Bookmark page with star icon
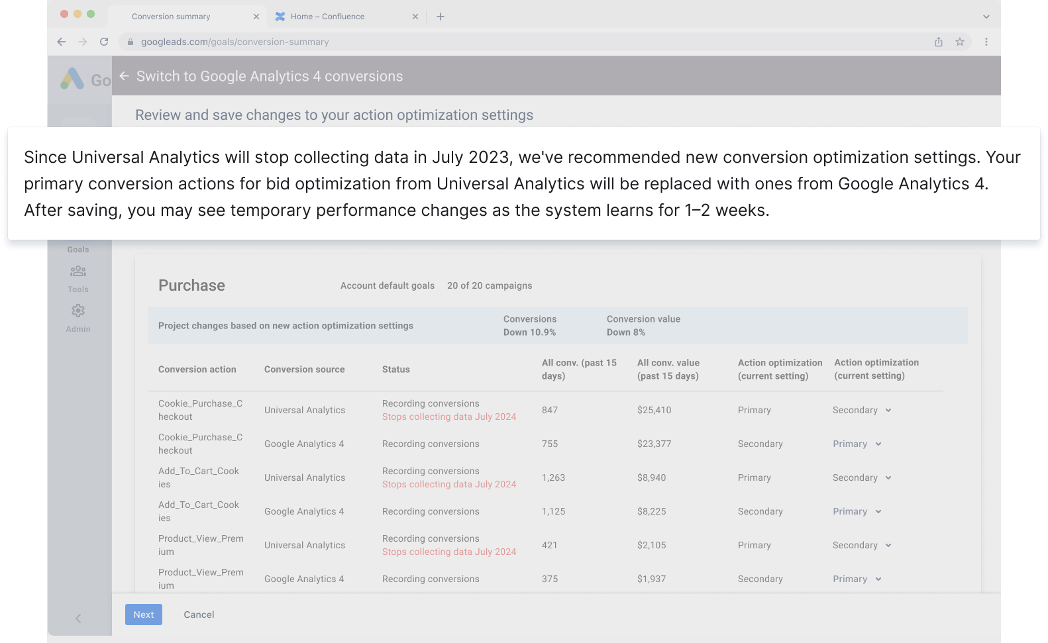 [960, 42]
